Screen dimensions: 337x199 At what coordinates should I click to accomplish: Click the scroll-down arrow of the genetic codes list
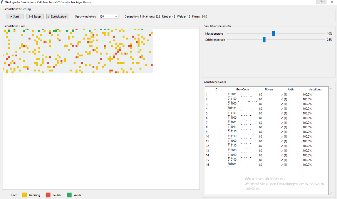tap(331, 193)
